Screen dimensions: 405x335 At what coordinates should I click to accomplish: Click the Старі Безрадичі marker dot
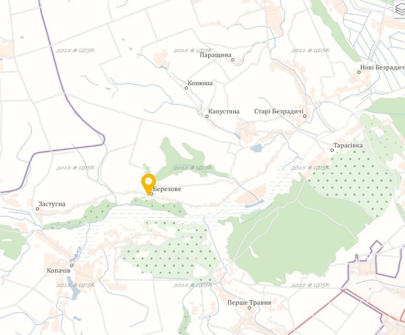pos(305,116)
